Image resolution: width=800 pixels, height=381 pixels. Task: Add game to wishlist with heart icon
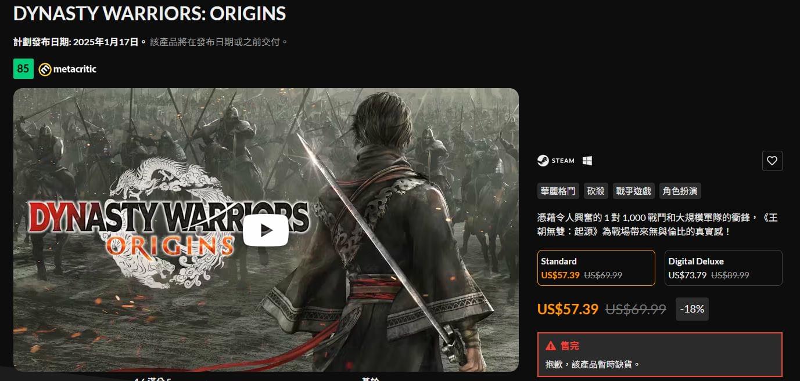tap(772, 161)
